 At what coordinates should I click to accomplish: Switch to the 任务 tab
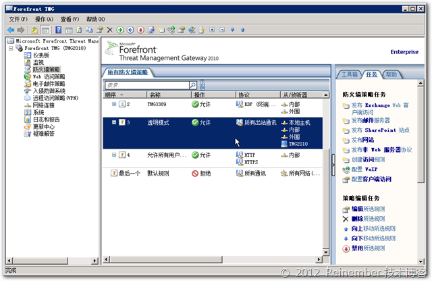372,74
